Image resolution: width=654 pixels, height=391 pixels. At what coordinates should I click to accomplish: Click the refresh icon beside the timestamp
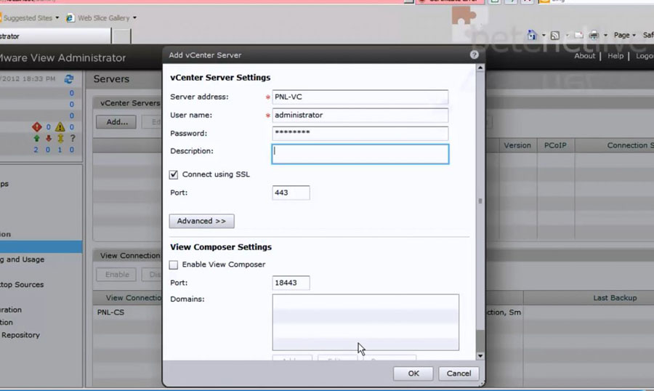pyautogui.click(x=69, y=79)
